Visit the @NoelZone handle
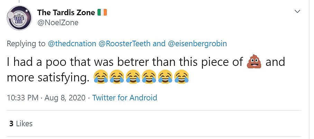This screenshot has height=139, width=314. coord(58,23)
